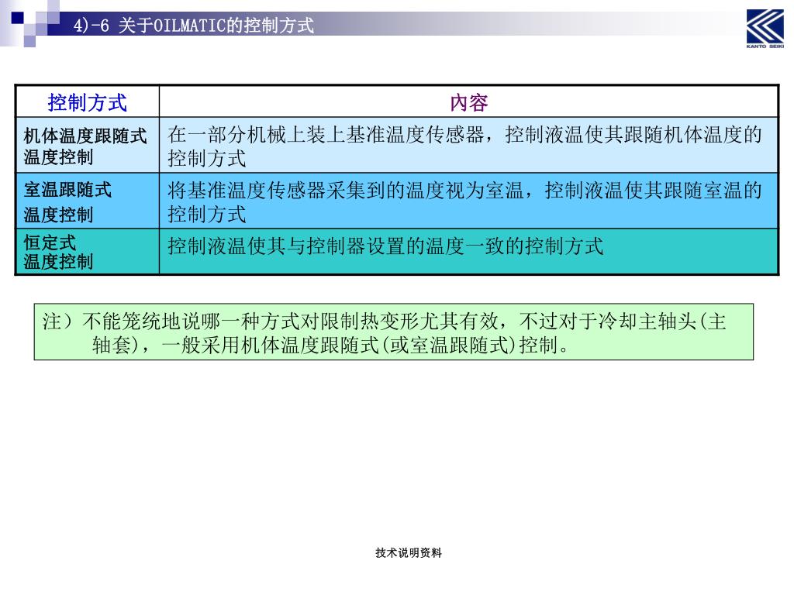Select the 室温跟随式 温度控制 cell

pos(87,201)
